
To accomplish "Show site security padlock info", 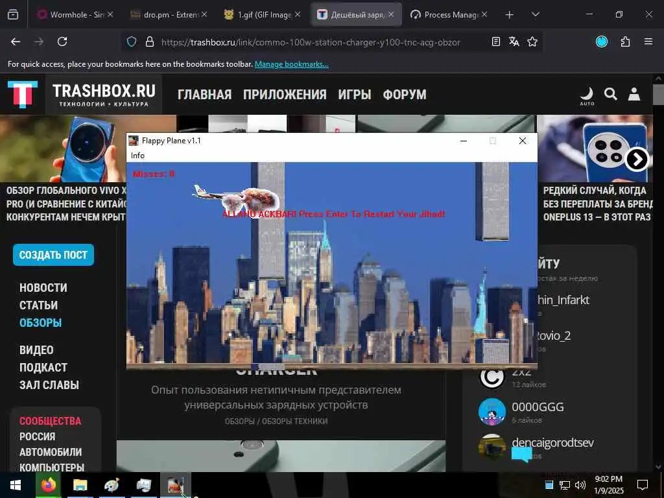I will tap(150, 42).
